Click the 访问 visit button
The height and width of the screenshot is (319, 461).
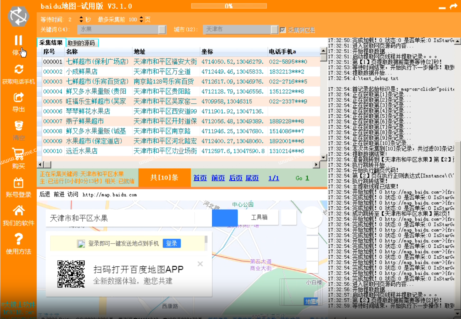pyautogui.click(x=73, y=194)
